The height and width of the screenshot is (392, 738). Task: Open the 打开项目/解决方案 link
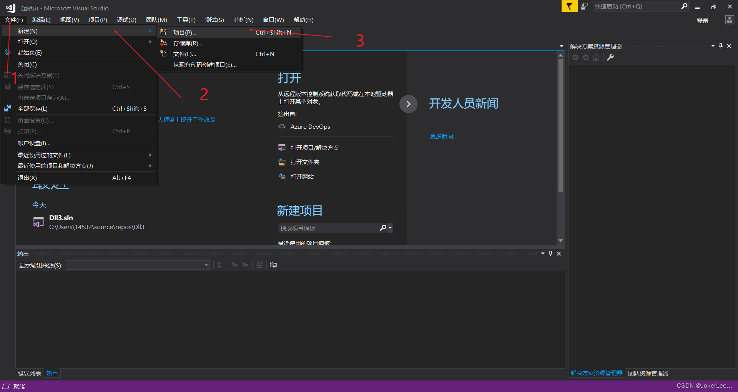tap(315, 148)
